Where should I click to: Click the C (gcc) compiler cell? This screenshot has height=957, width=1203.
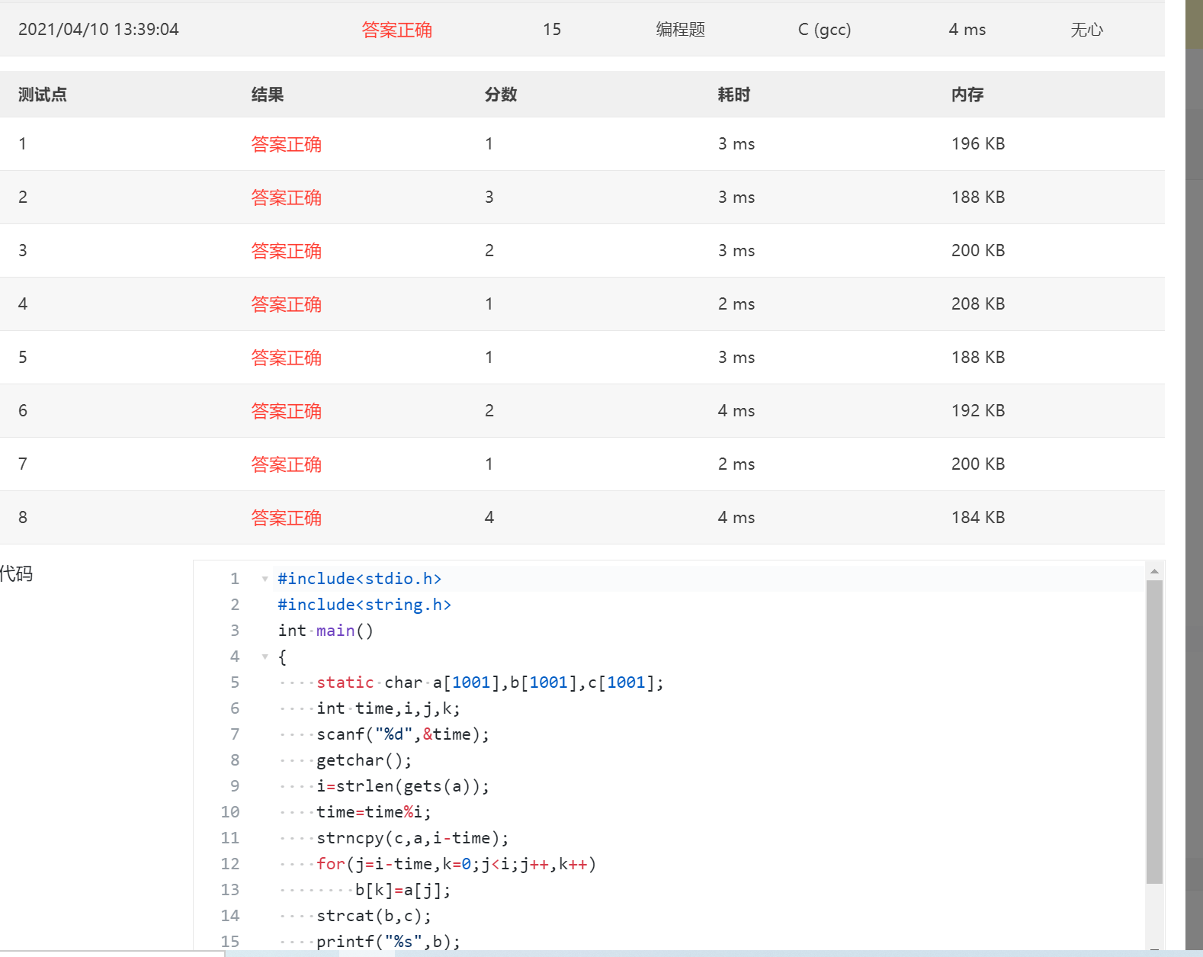point(824,30)
